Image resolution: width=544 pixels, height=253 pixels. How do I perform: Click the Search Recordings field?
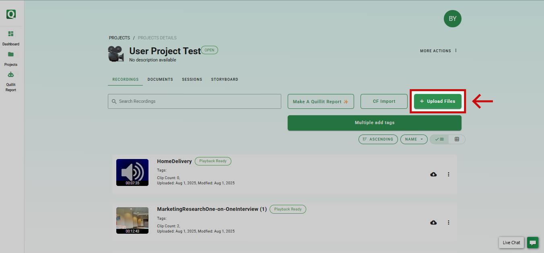194,102
